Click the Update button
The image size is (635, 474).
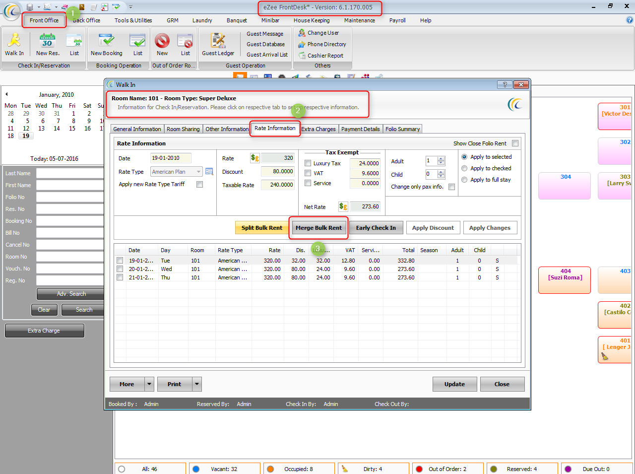(x=455, y=384)
